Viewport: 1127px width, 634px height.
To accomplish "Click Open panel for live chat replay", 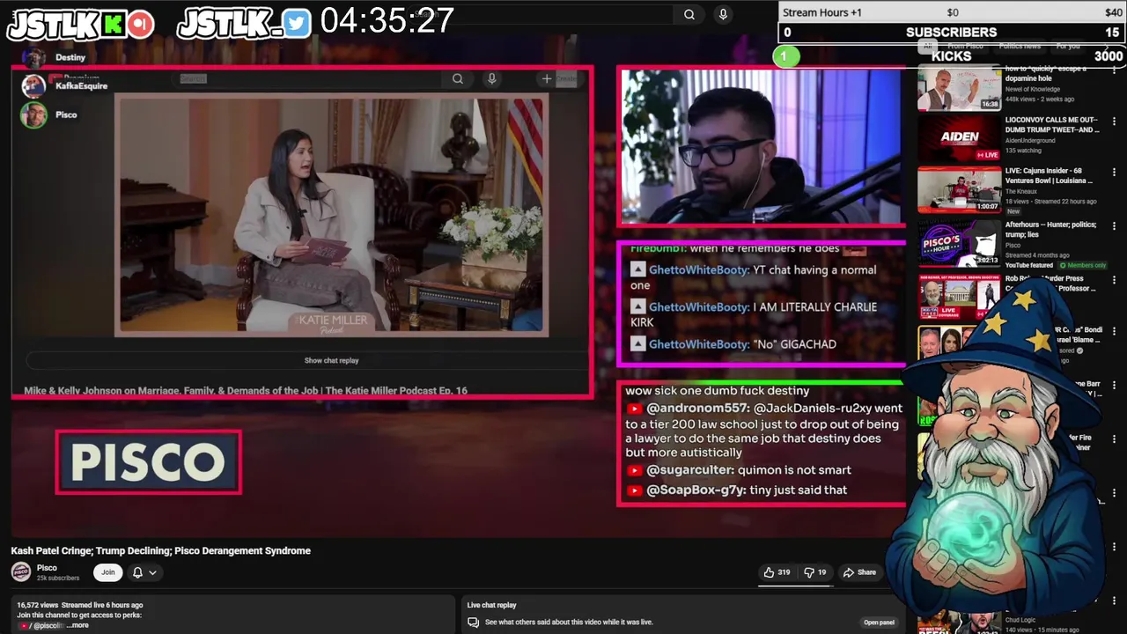I will (879, 623).
